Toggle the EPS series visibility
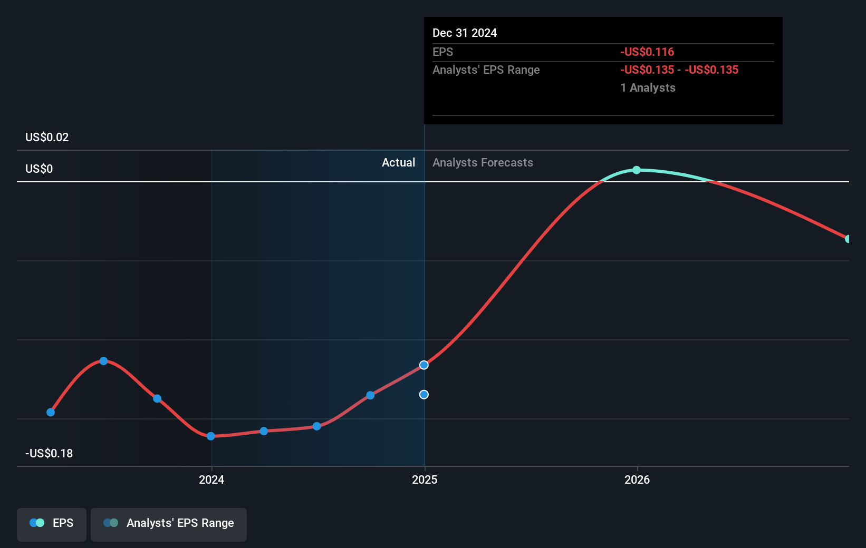This screenshot has height=548, width=866. point(51,524)
